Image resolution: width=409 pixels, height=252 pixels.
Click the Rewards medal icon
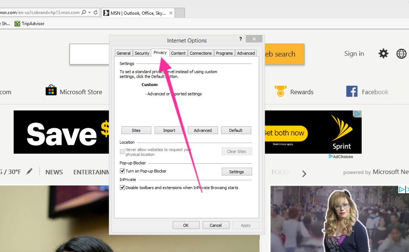281,91
